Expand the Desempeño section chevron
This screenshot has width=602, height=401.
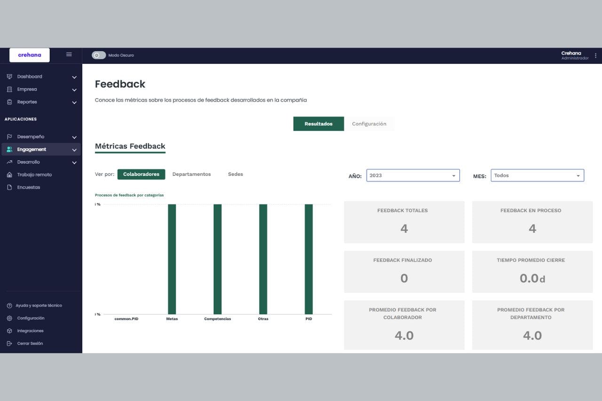[x=74, y=137]
